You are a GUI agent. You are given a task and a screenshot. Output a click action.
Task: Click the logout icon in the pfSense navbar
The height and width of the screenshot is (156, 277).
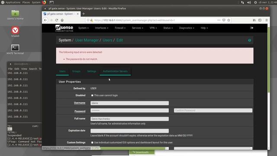coord(252,28)
